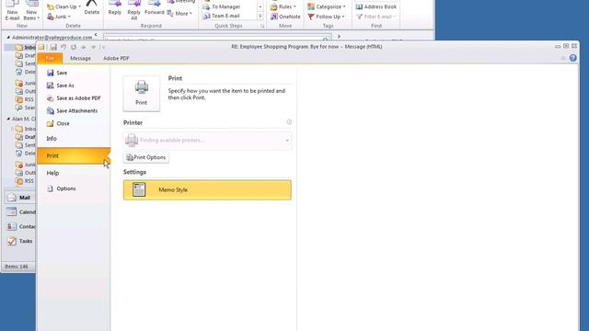The width and height of the screenshot is (589, 331).
Task: Open the Quick Steps dialog launcher
Action: [262, 26]
